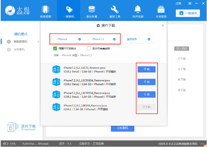
Task: Click the 设备：iPhone6 类型：iPhone7,2 info text
Action: [x=73, y=55]
